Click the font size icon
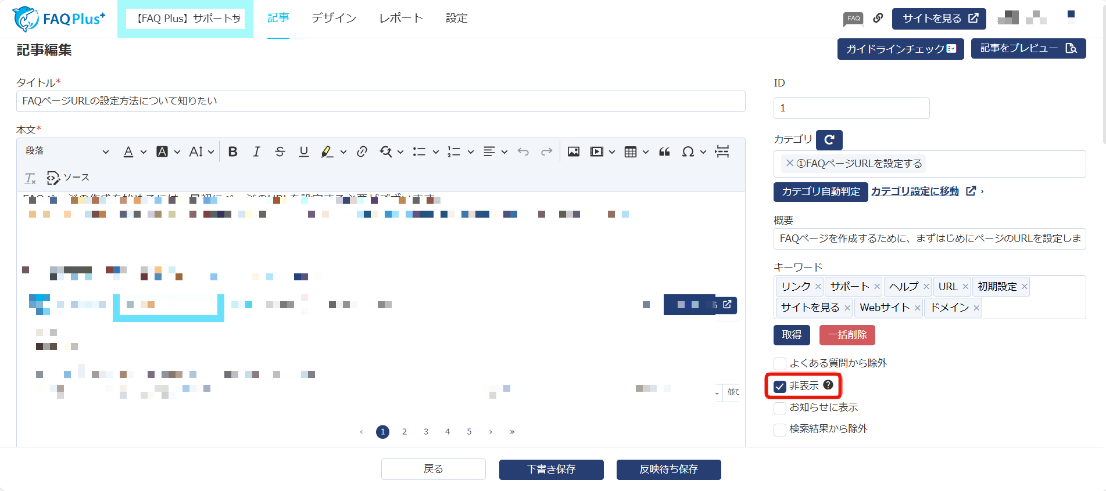 pos(196,151)
